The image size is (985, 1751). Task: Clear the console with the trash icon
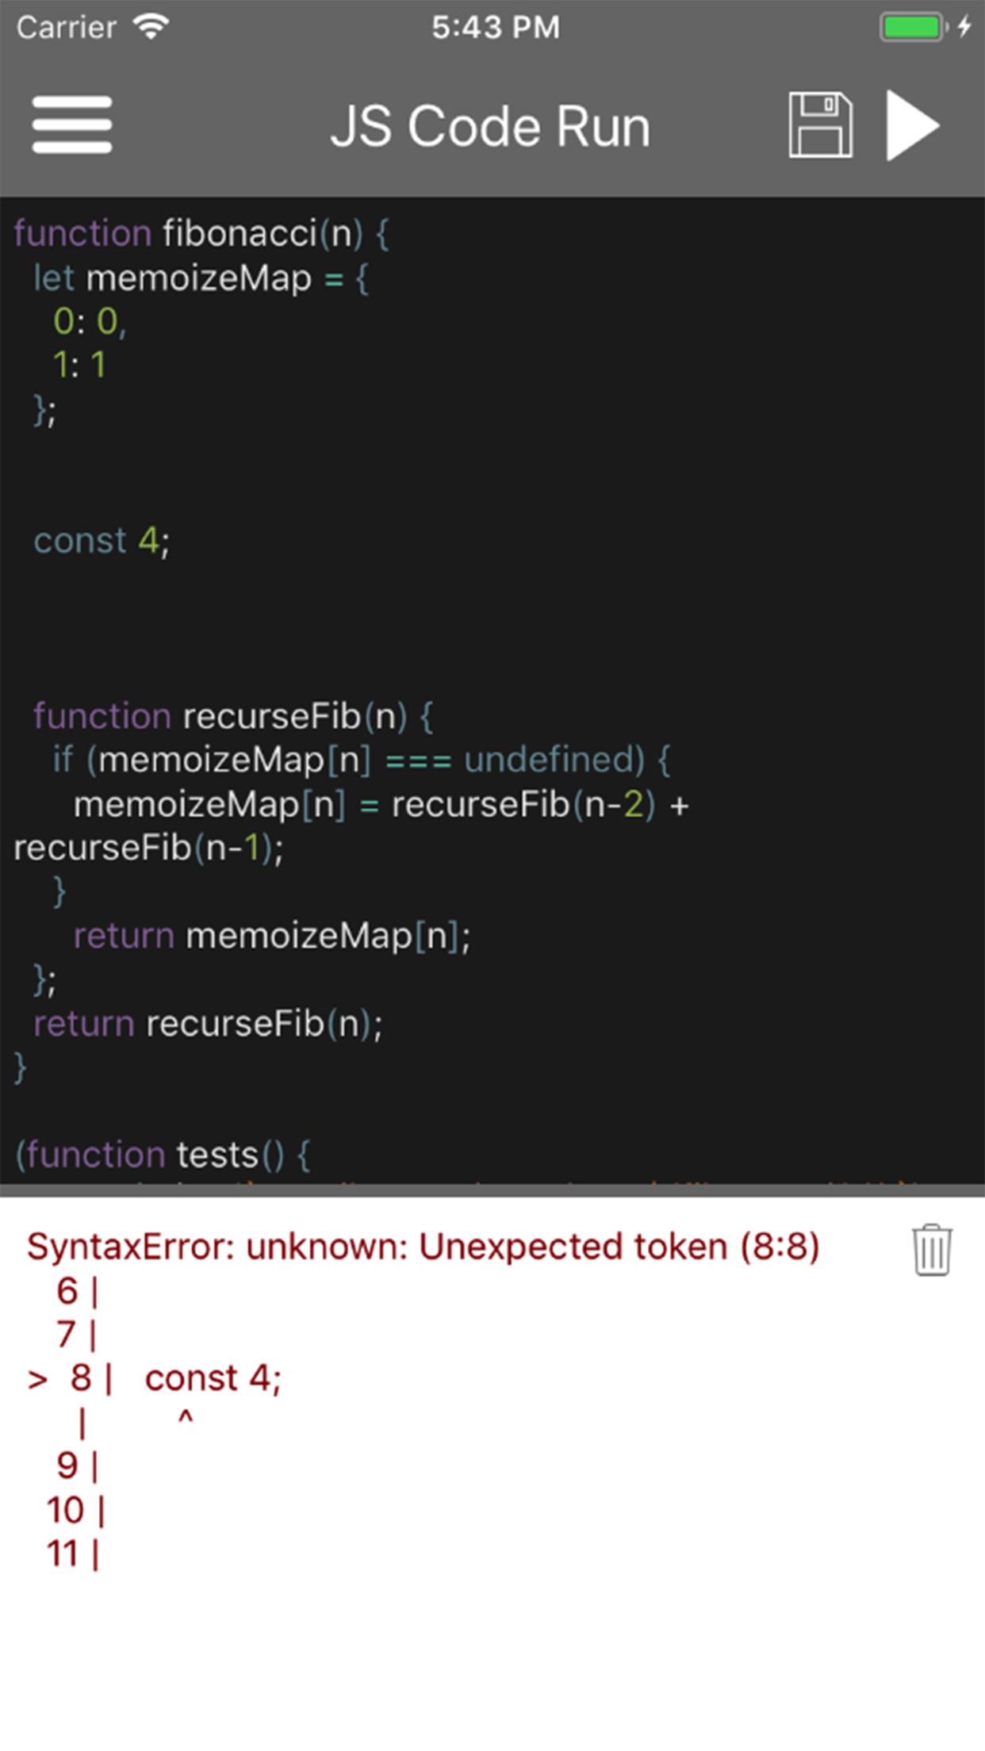pyautogui.click(x=931, y=1250)
